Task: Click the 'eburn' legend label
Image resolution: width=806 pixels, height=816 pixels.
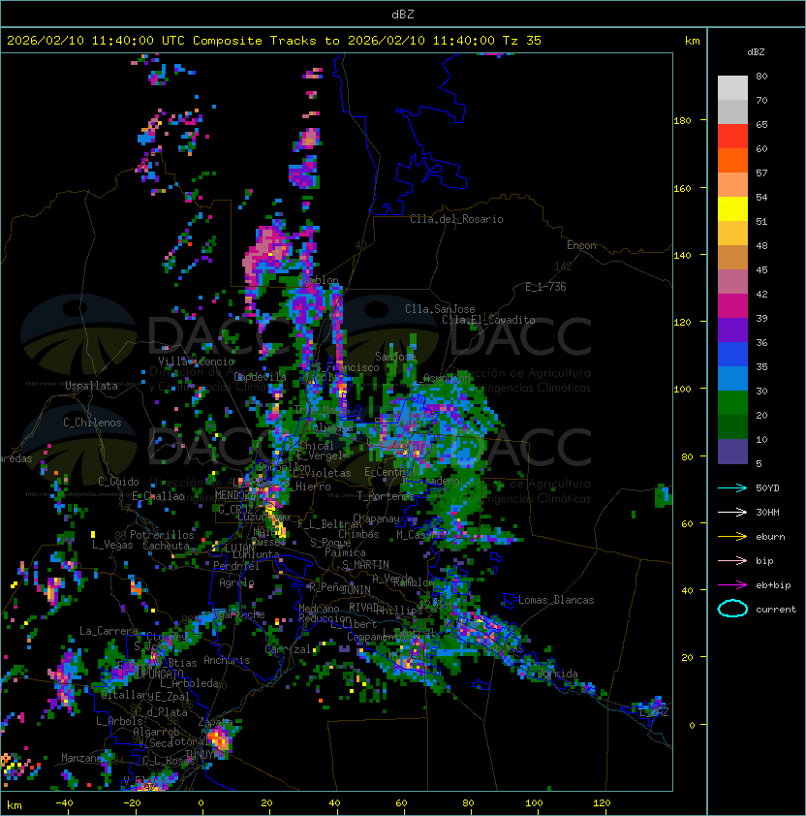Action: (x=770, y=537)
